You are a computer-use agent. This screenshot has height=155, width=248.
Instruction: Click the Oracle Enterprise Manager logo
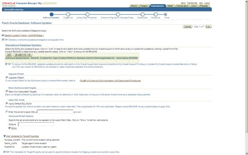point(22,4)
